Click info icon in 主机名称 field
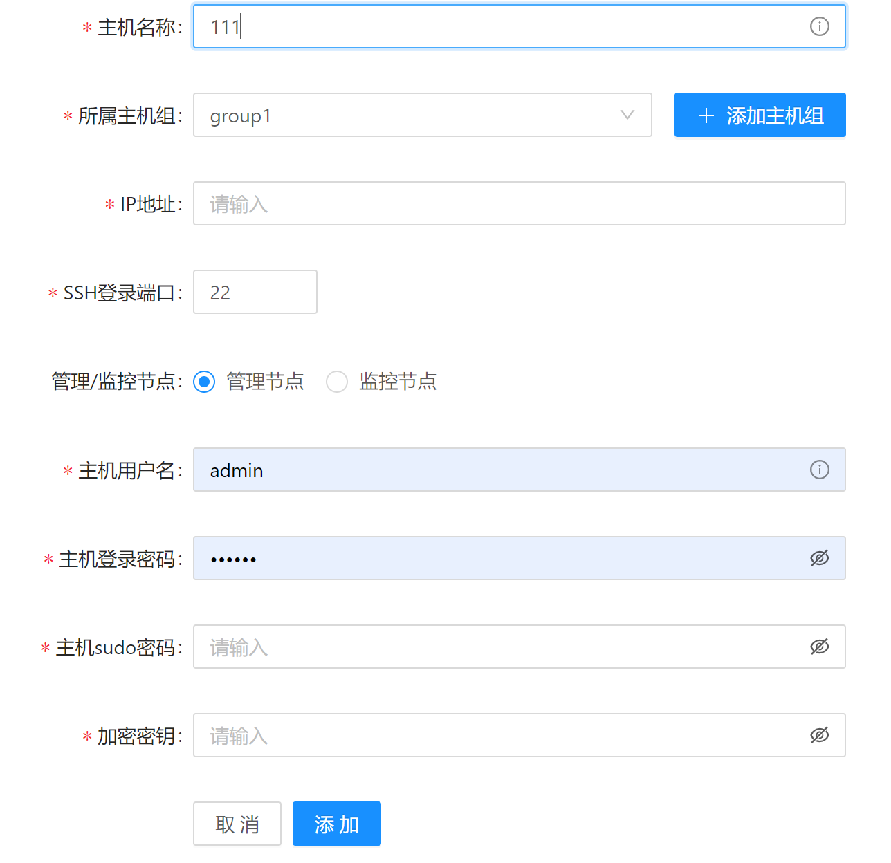Image resolution: width=891 pixels, height=863 pixels. click(819, 26)
